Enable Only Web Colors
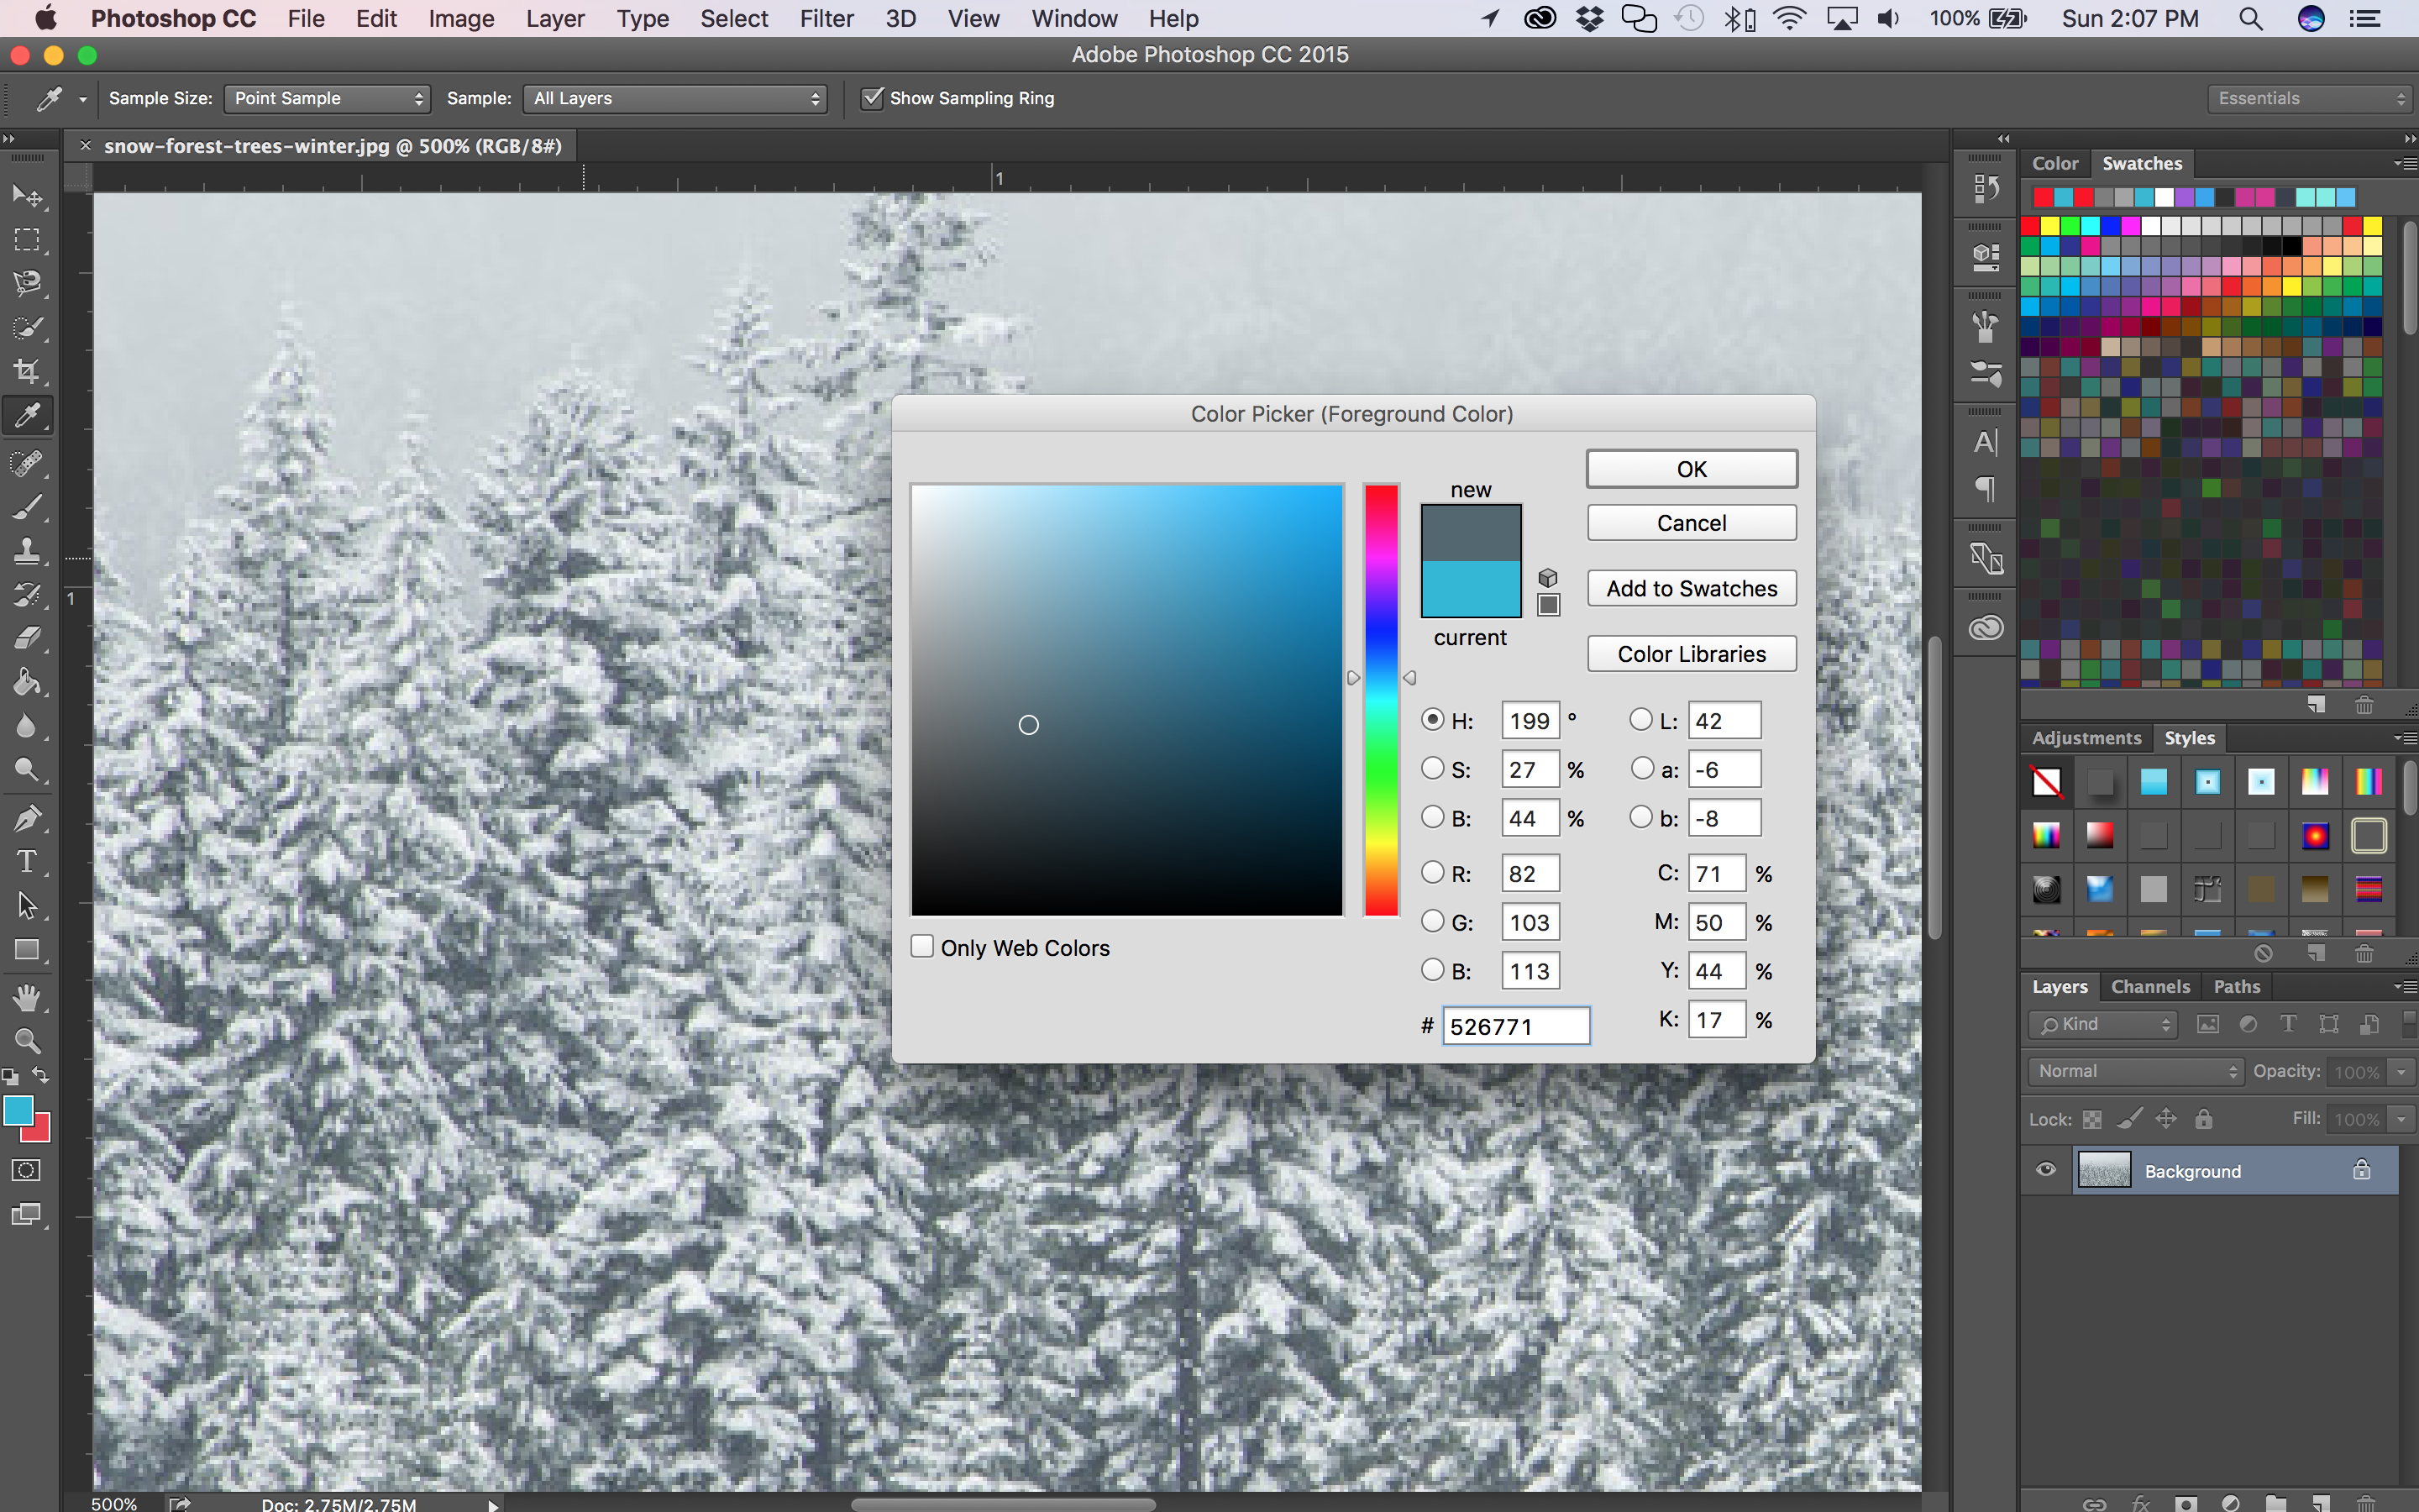Screen dimensions: 2419x1512 point(921,945)
